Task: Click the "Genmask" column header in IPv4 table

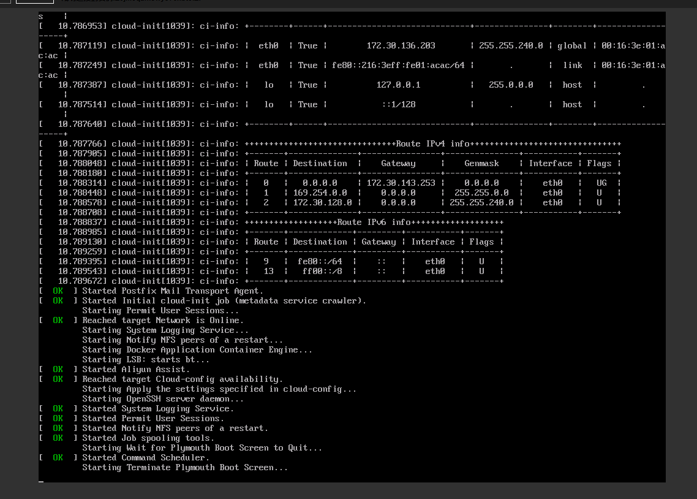Action: coord(481,164)
